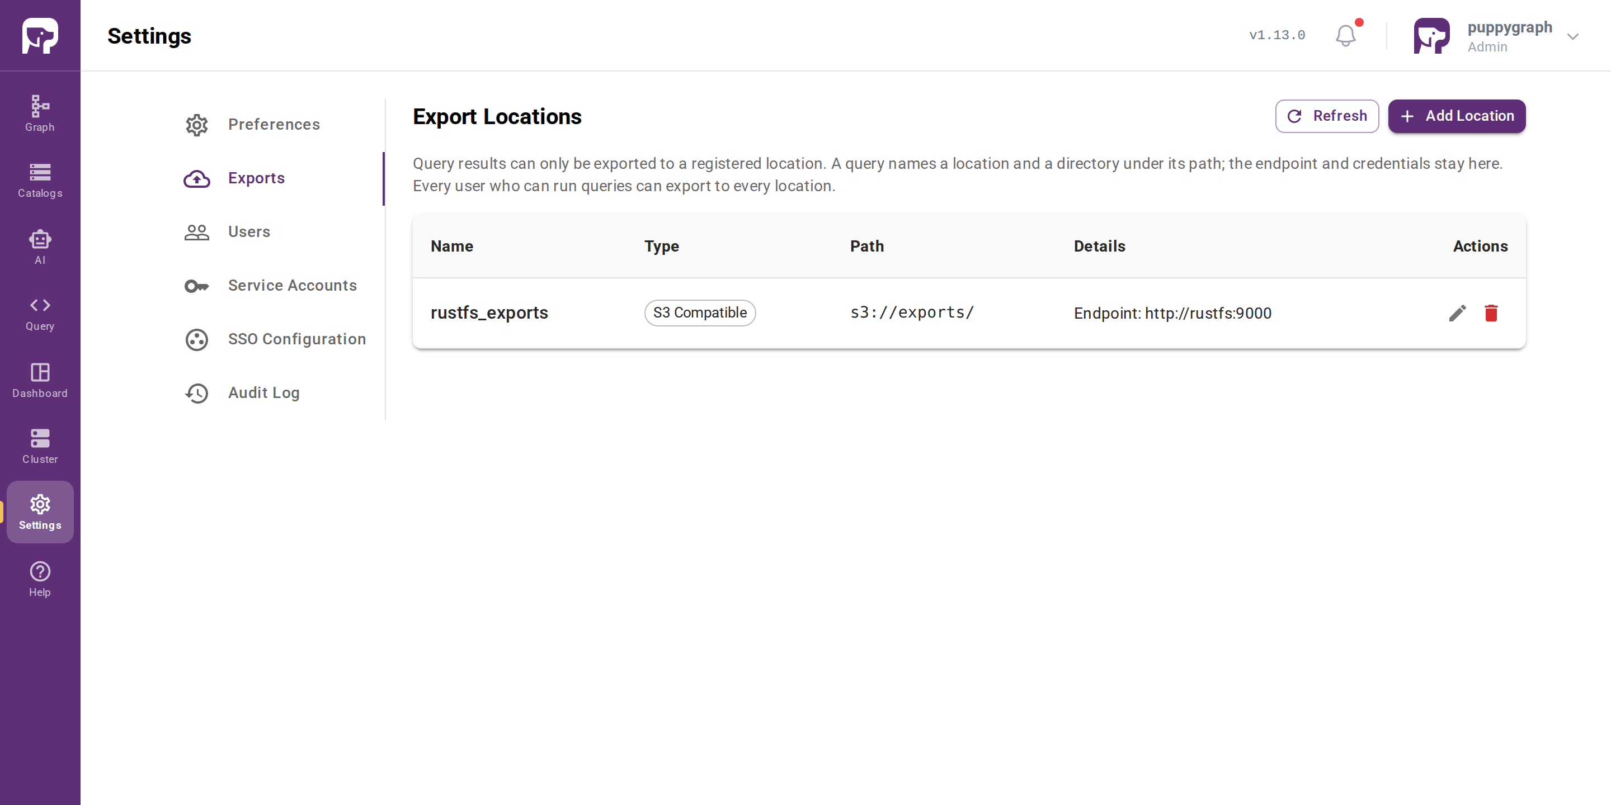Viewport: 1611px width, 805px height.
Task: Open the Query editor in sidebar
Action: pos(40,314)
